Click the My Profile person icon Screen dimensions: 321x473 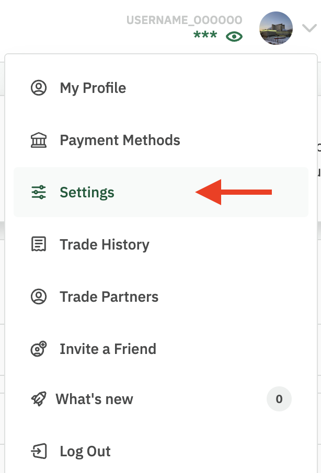point(39,88)
